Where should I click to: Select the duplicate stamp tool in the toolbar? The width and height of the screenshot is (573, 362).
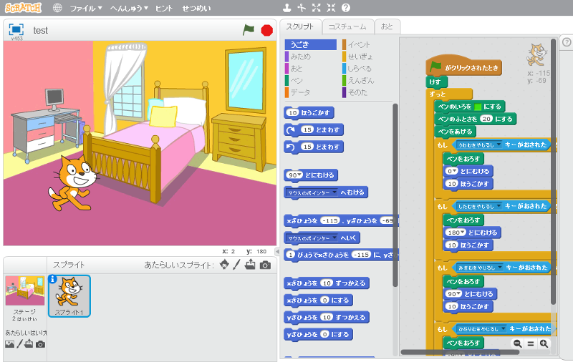(286, 8)
